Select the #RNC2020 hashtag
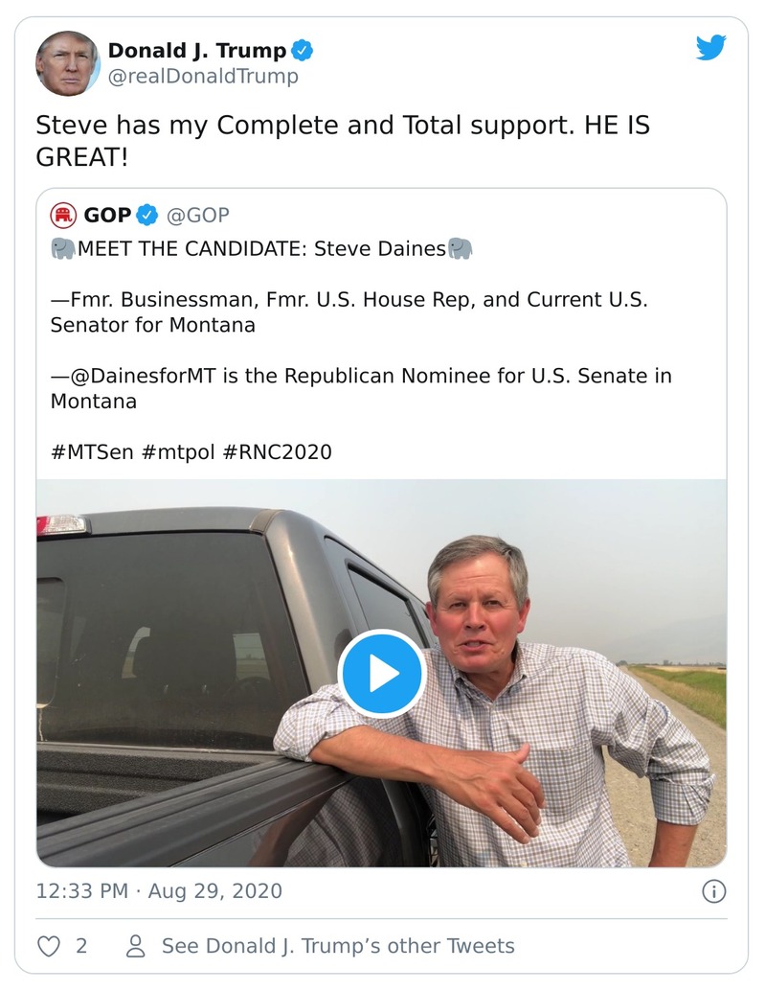 (x=277, y=451)
